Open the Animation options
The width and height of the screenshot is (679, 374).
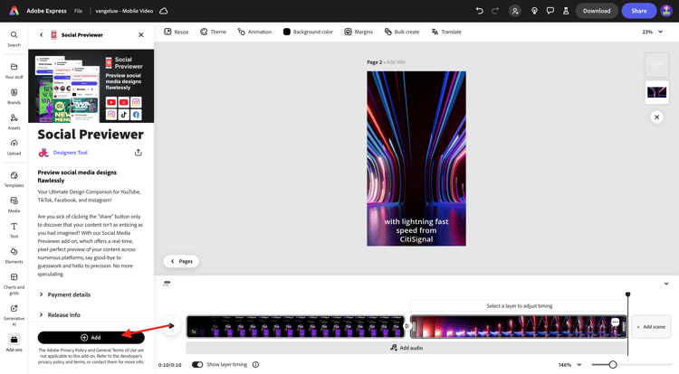254,32
